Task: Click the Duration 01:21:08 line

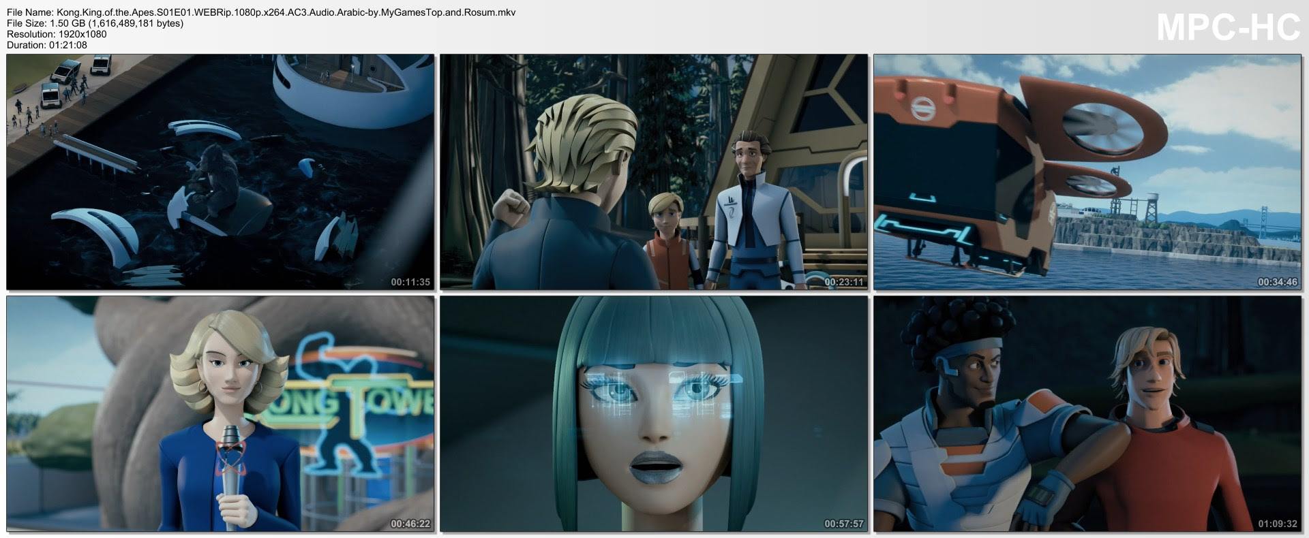Action: [47, 45]
